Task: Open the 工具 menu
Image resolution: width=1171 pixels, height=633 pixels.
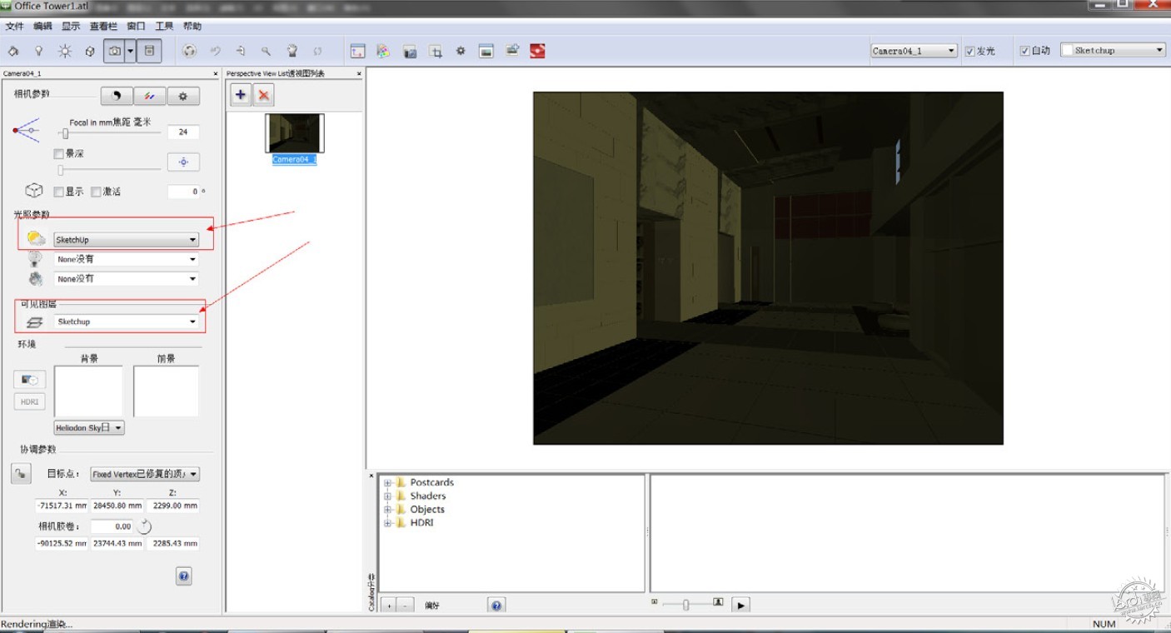Action: [x=164, y=27]
